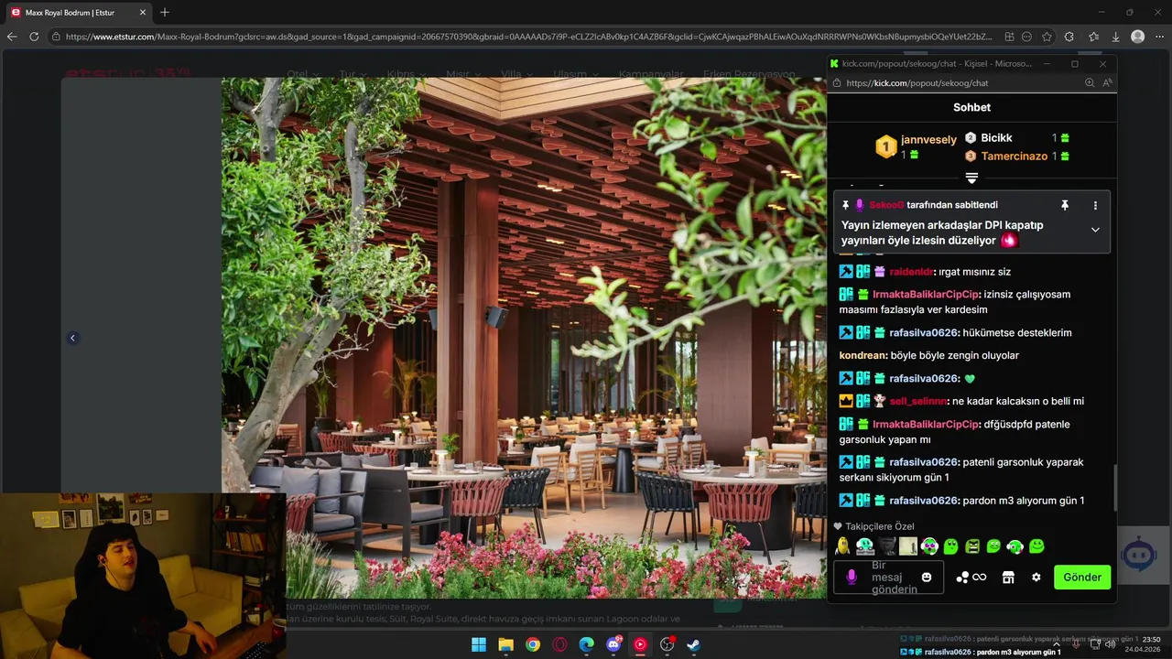Click the message input microphone icon
This screenshot has height=659, width=1172.
click(x=852, y=577)
